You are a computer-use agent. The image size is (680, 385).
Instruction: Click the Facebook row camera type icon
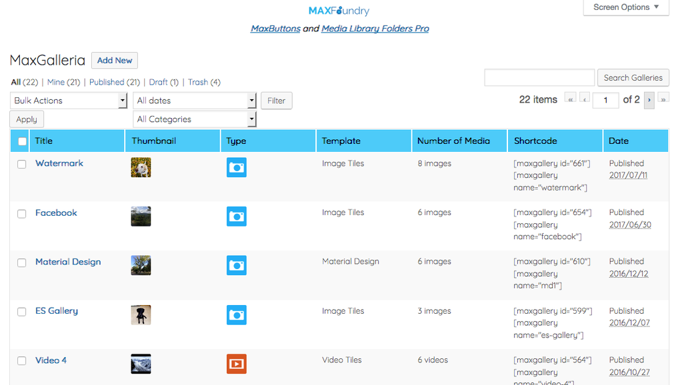click(x=236, y=216)
